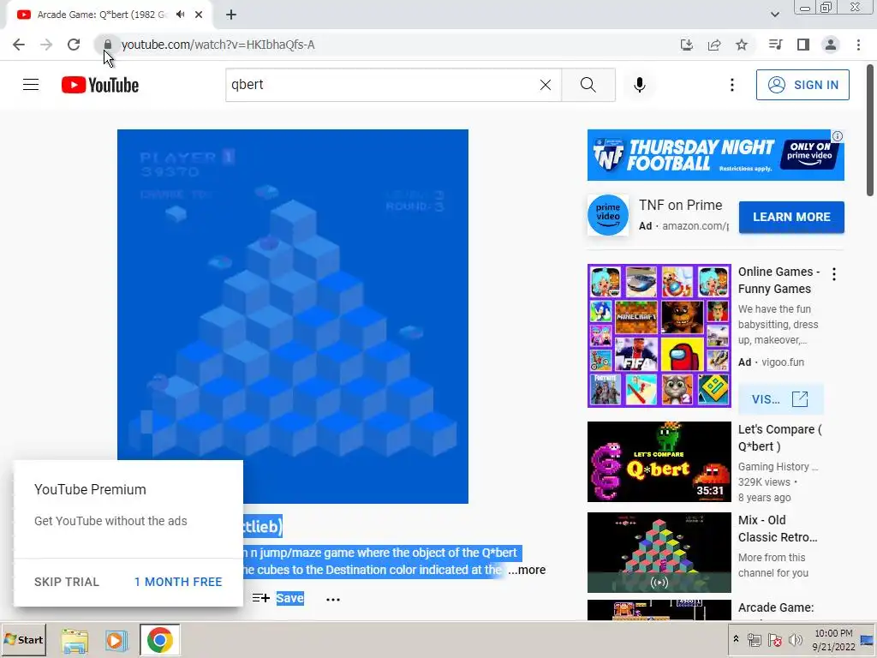Click the site lock icon
Image resolution: width=877 pixels, height=658 pixels.
click(107, 45)
